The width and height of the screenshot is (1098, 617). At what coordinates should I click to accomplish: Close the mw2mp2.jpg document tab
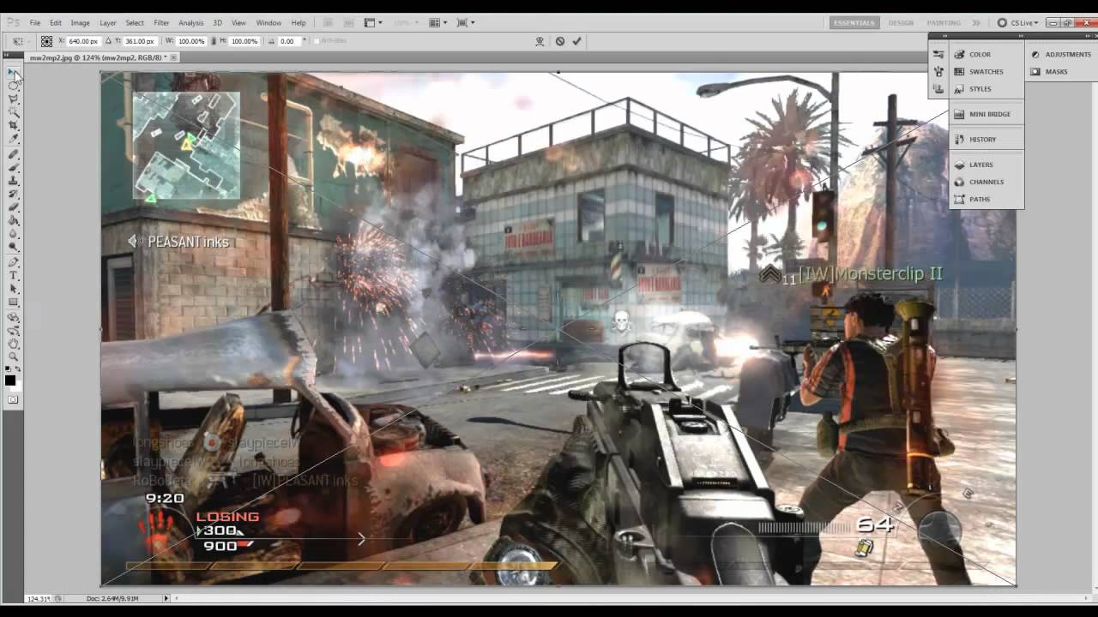(x=173, y=57)
